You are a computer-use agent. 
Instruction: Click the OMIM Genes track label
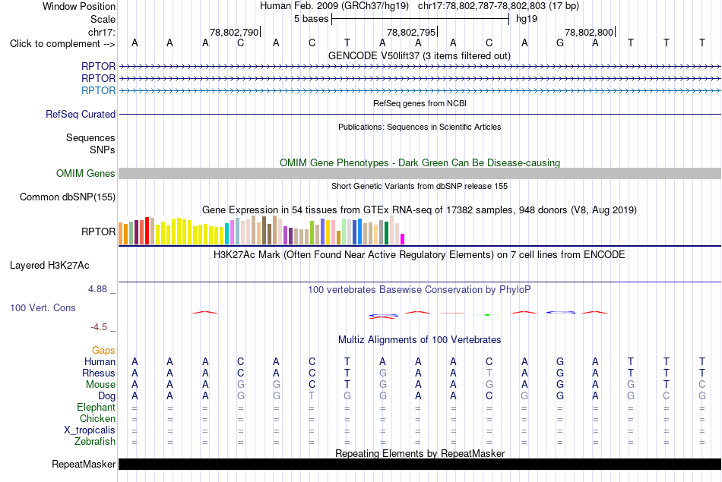click(86, 173)
